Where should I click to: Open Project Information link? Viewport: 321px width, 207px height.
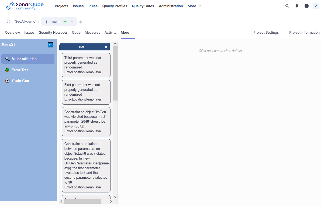304,33
